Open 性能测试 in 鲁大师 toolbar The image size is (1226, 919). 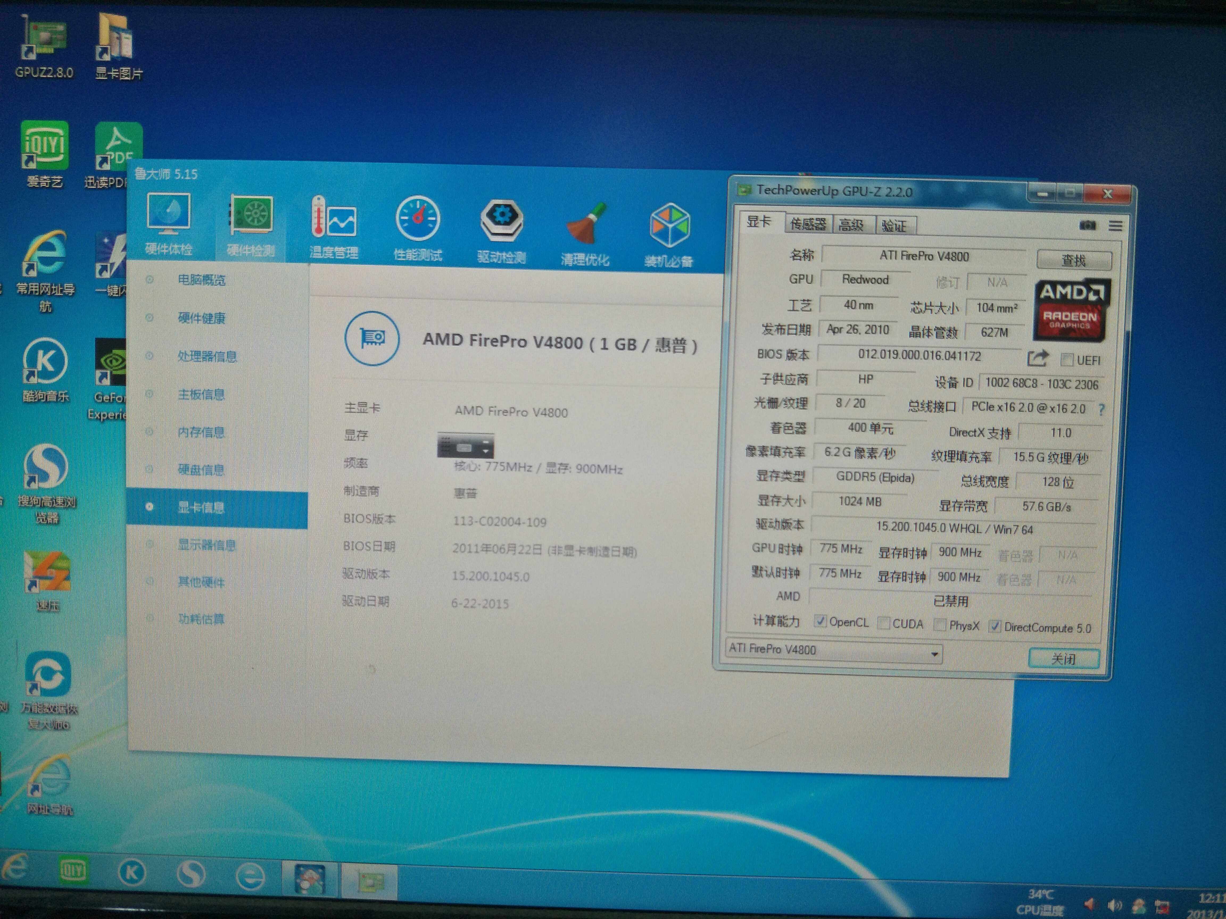click(418, 229)
